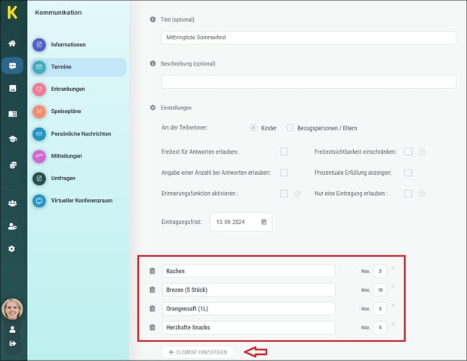The width and height of the screenshot is (467, 361).
Task: Open the image gallery icon in the sidebar
Action: (x=13, y=88)
